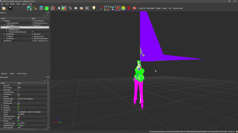Click the green circle collision icon
The width and height of the screenshot is (238, 133).
tap(123, 8)
